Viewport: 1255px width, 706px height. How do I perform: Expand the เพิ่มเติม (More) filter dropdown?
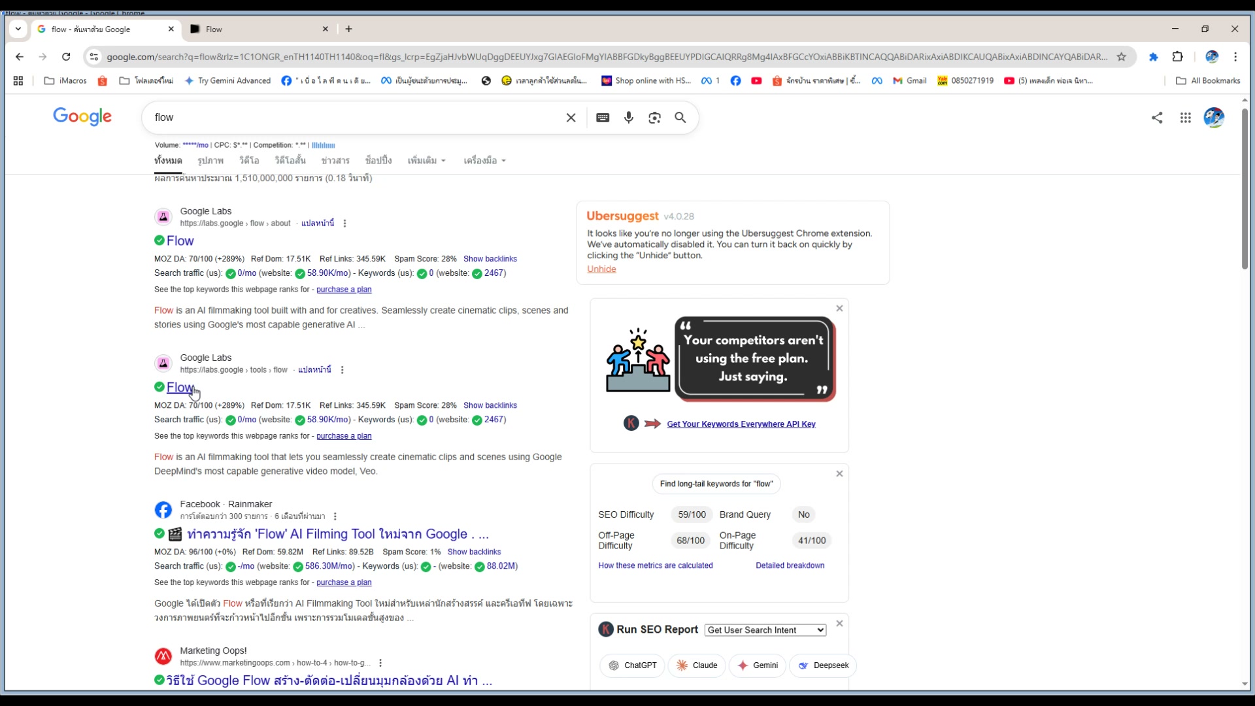point(426,161)
